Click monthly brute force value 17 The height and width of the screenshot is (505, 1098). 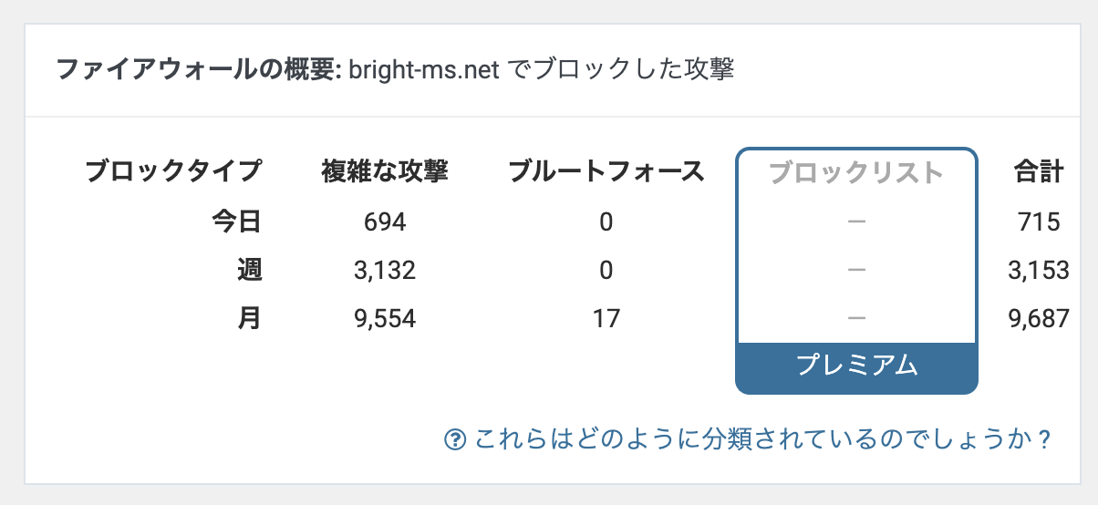(x=606, y=318)
